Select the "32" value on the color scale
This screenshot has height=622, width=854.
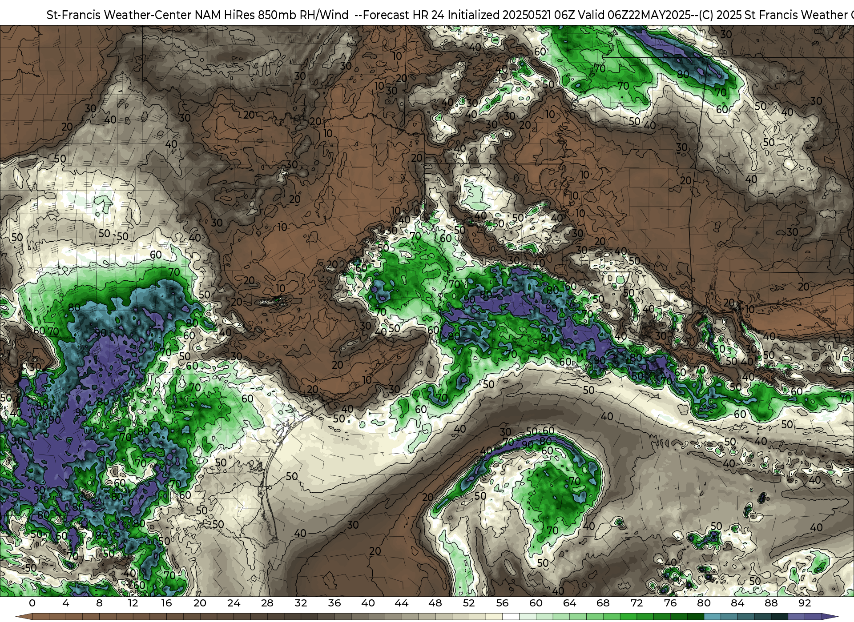301,603
